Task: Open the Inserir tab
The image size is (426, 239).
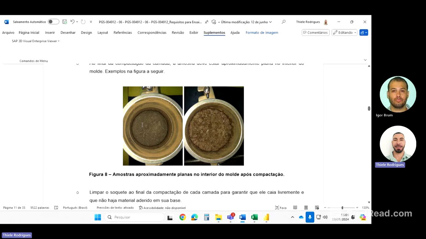Action: [x=50, y=33]
